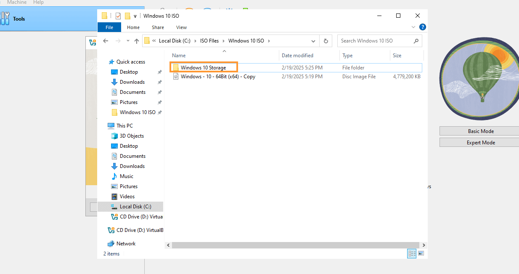Click the disc image file icon
This screenshot has height=274, width=519.
(x=176, y=77)
